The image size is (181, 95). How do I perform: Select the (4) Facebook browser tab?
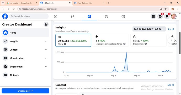pos(55,3)
